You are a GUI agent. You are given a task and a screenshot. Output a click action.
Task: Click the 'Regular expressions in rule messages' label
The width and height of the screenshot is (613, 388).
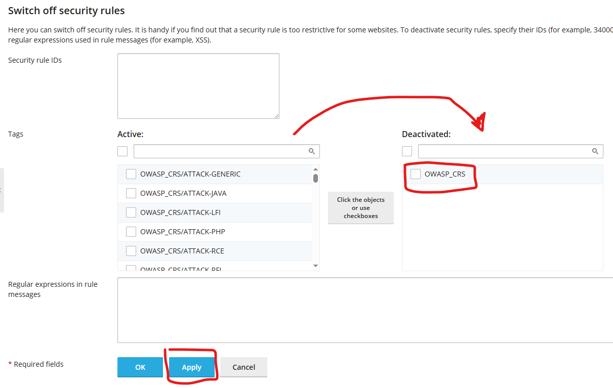(x=53, y=289)
